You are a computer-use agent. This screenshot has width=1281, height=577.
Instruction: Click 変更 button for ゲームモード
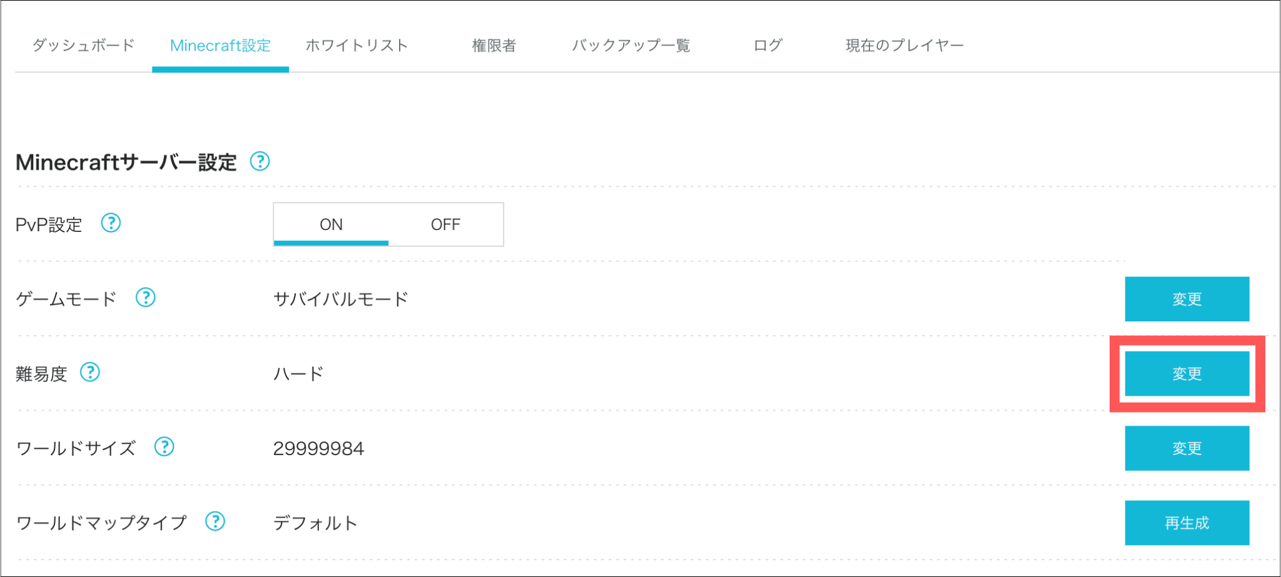pos(1187,299)
